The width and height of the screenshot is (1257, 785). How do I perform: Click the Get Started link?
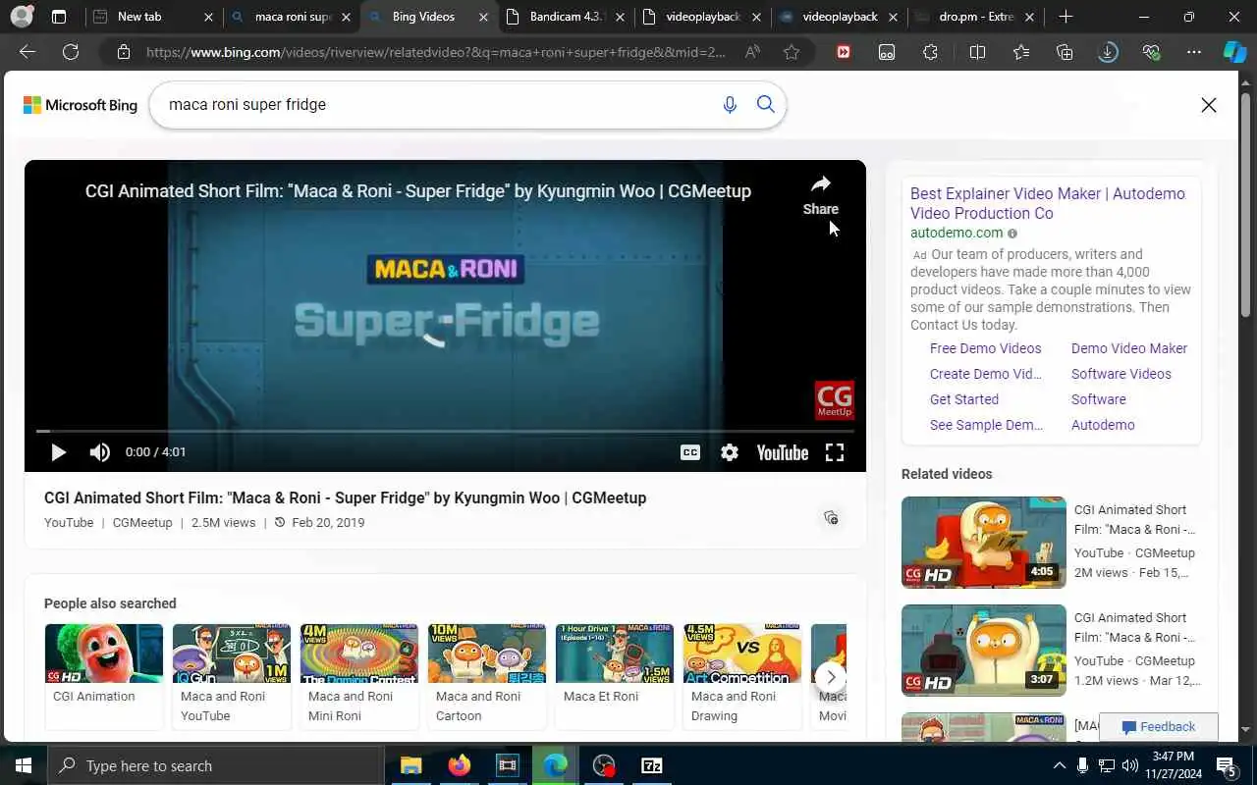pyautogui.click(x=964, y=399)
